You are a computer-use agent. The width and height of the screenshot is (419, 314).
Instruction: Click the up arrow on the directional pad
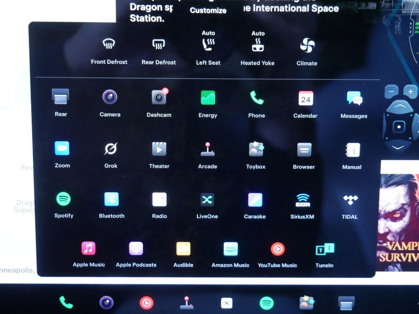[399, 107]
